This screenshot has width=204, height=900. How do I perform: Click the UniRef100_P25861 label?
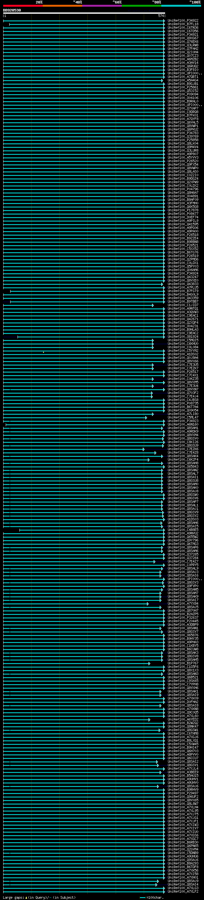[183, 88]
